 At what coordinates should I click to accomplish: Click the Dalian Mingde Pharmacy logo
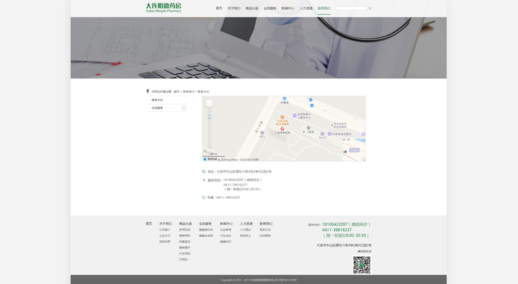pyautogui.click(x=163, y=8)
